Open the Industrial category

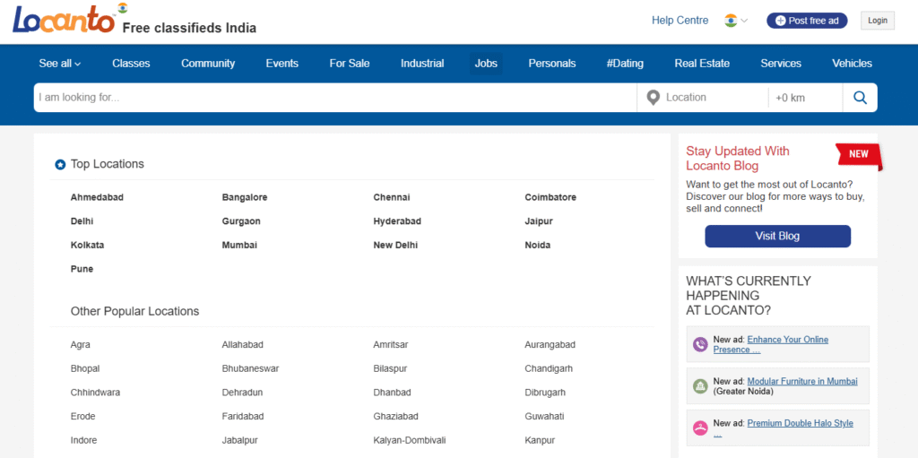[422, 64]
